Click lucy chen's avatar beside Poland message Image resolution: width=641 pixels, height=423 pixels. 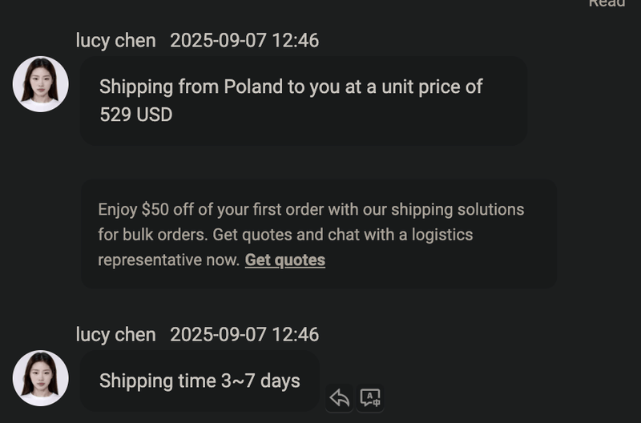click(40, 84)
